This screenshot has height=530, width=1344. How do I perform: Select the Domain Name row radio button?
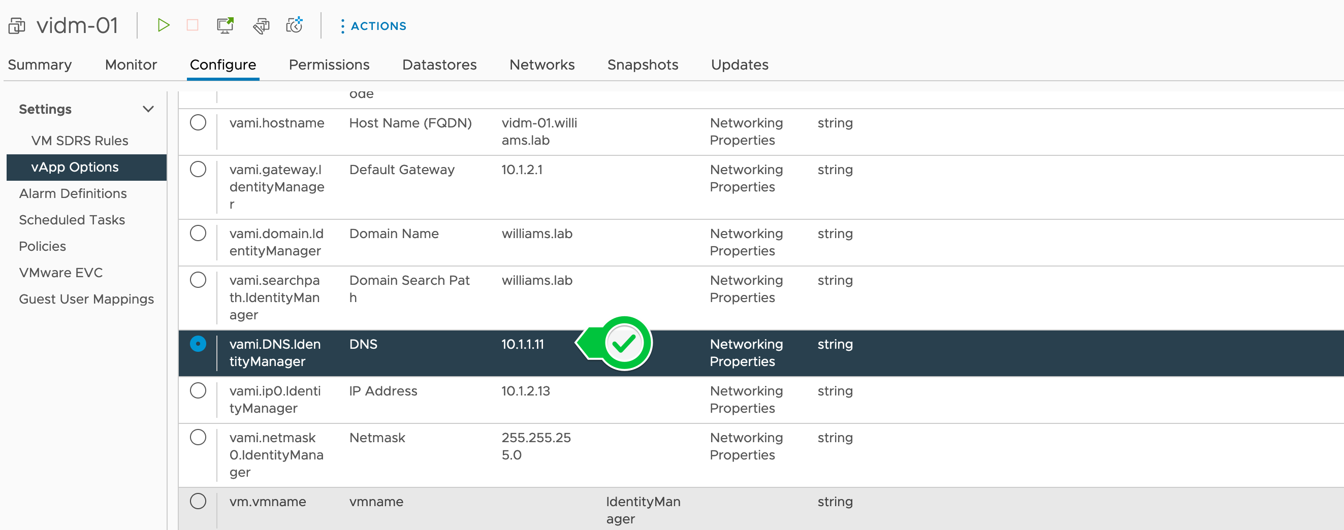(198, 234)
